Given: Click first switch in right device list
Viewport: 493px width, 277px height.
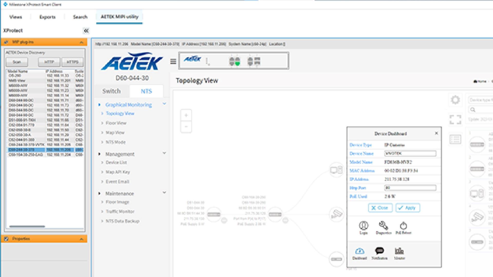Looking at the screenshot, I should click(477, 145).
